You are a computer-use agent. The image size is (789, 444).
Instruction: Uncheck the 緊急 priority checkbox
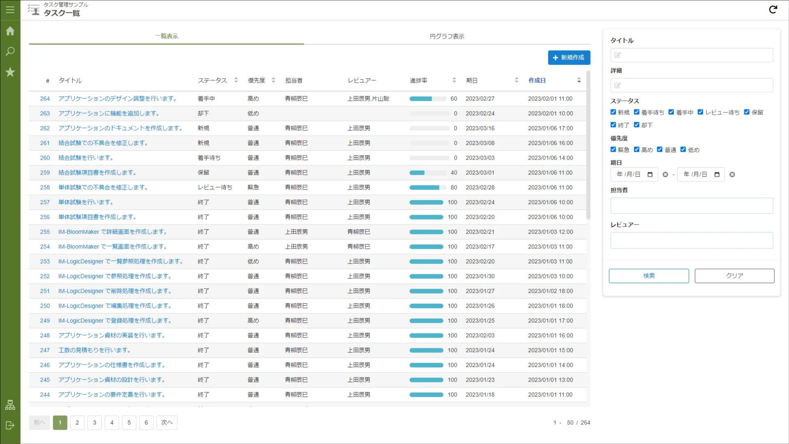click(613, 150)
